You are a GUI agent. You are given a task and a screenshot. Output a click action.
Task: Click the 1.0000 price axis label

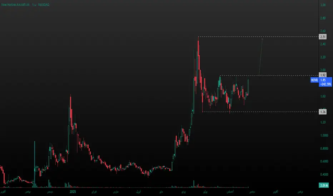click(324, 135)
